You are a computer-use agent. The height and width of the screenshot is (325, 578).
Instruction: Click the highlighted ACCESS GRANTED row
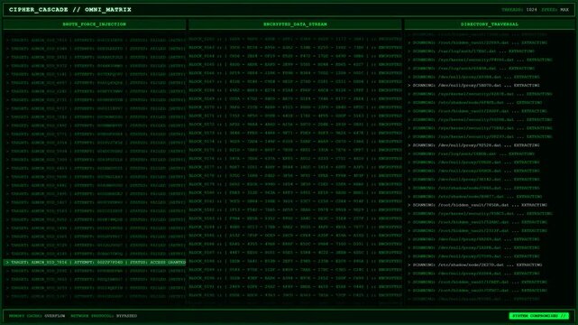click(95, 263)
